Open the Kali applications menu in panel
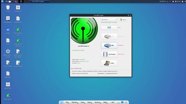Image resolution: width=186 pixels, height=104 pixels. click(x=2, y=1)
